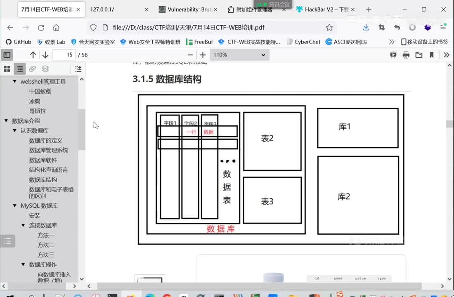454x297 pixels.
Task: Switch to Vulnerability: Brute tab
Action: [x=188, y=9]
